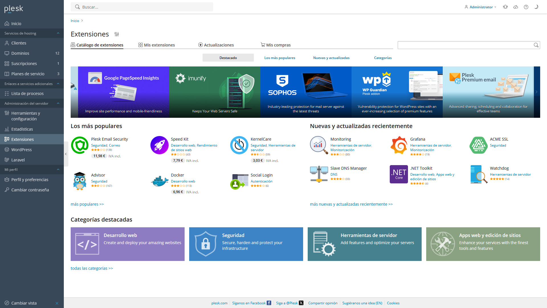Open Nuevas y actualizadas filter
This screenshot has width=547, height=308.
click(331, 58)
